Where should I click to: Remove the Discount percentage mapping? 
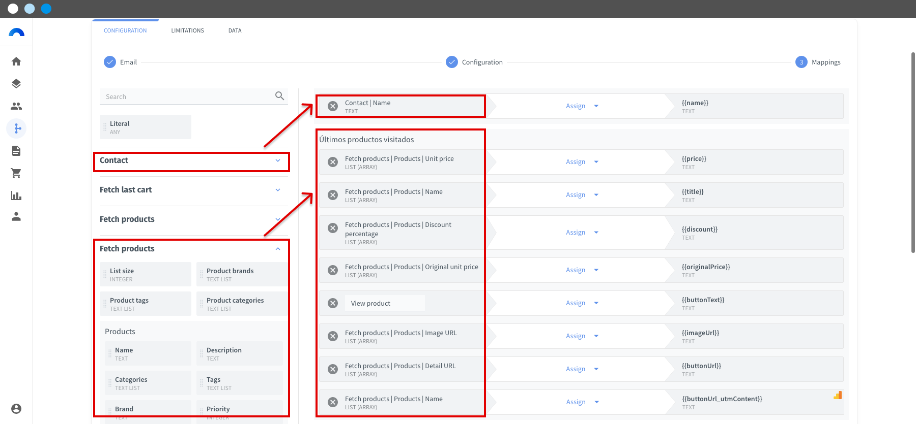pos(333,228)
